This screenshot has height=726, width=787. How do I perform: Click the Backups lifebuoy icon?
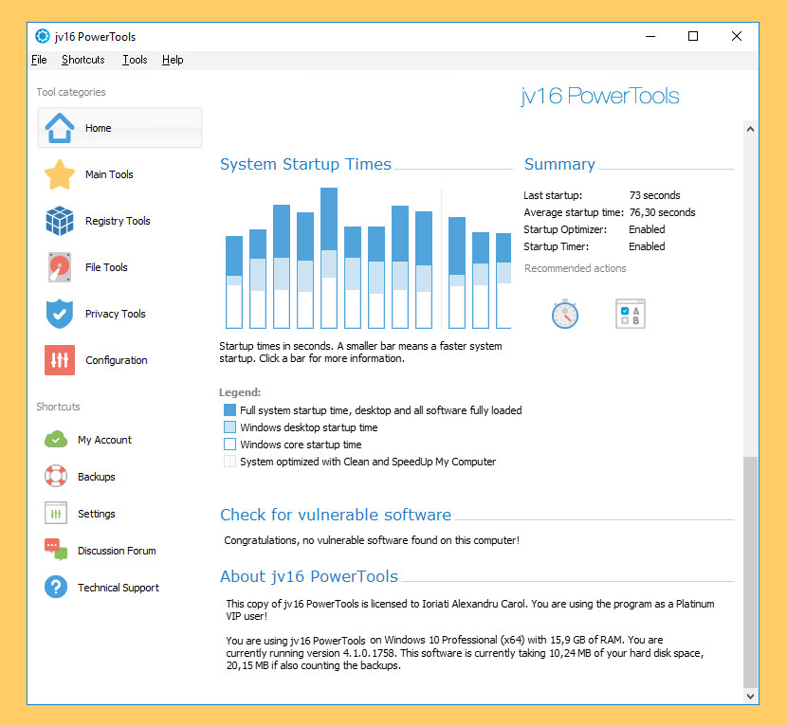(x=56, y=476)
